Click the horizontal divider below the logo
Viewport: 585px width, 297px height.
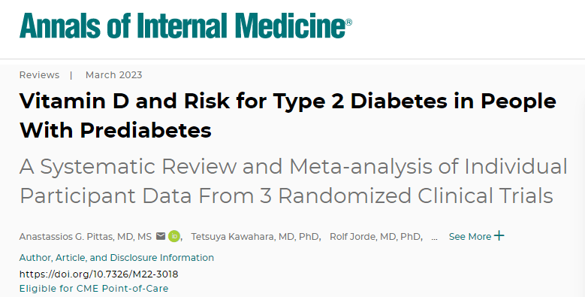click(x=293, y=59)
